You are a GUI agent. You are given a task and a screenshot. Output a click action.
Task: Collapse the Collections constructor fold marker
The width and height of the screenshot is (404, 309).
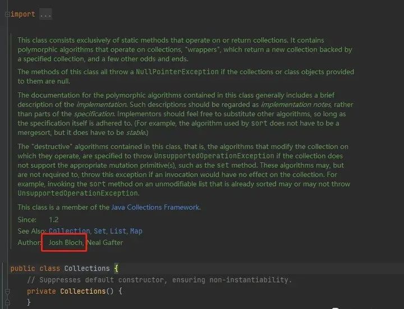(x=7, y=292)
